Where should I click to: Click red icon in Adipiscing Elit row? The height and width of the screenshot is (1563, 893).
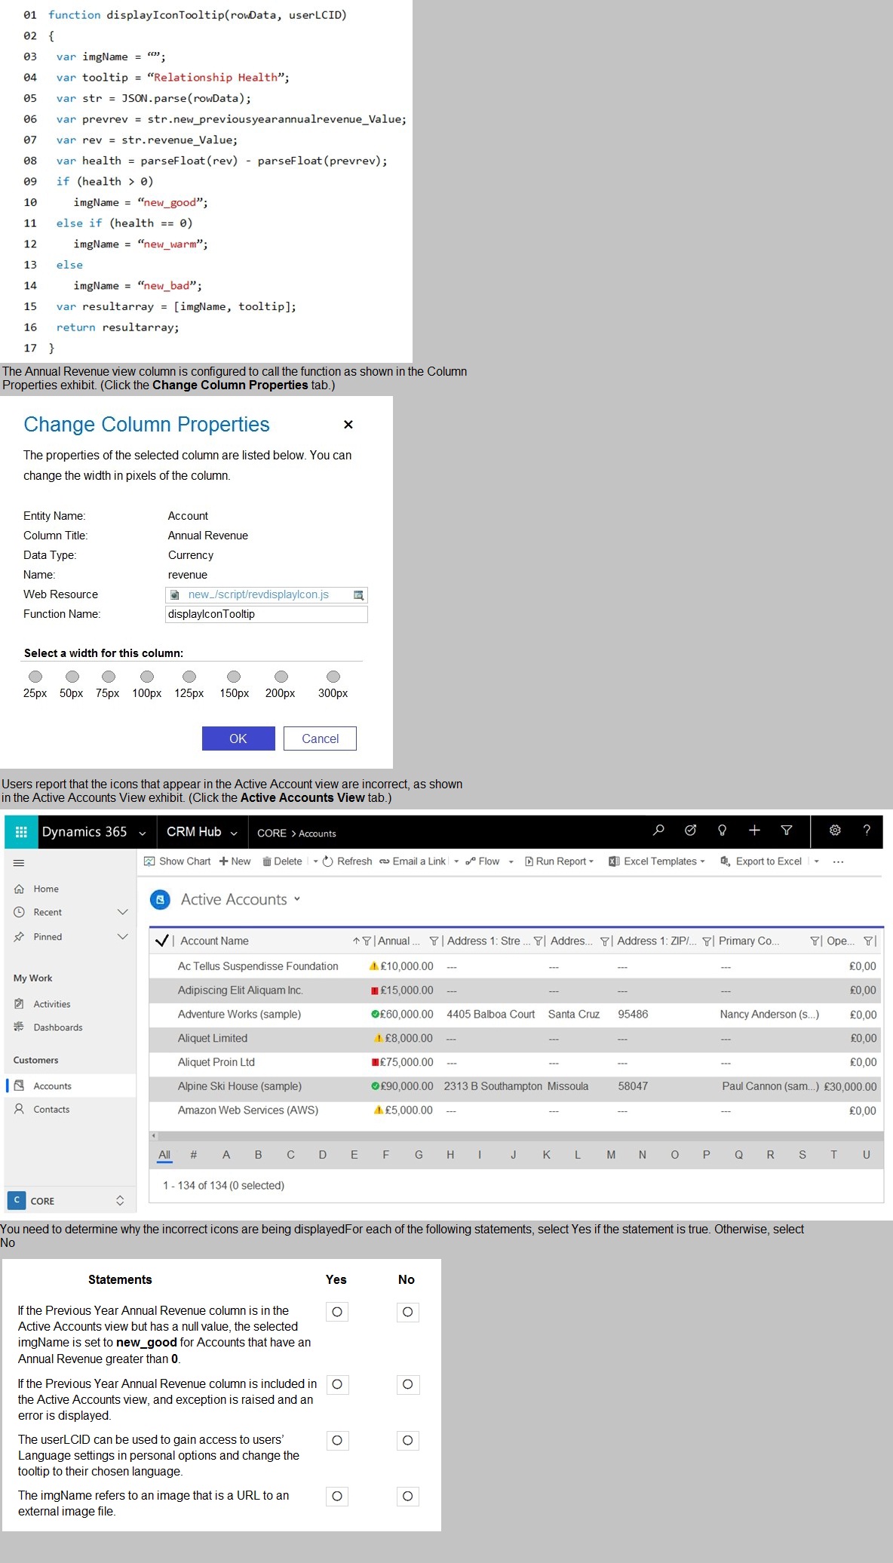click(374, 990)
